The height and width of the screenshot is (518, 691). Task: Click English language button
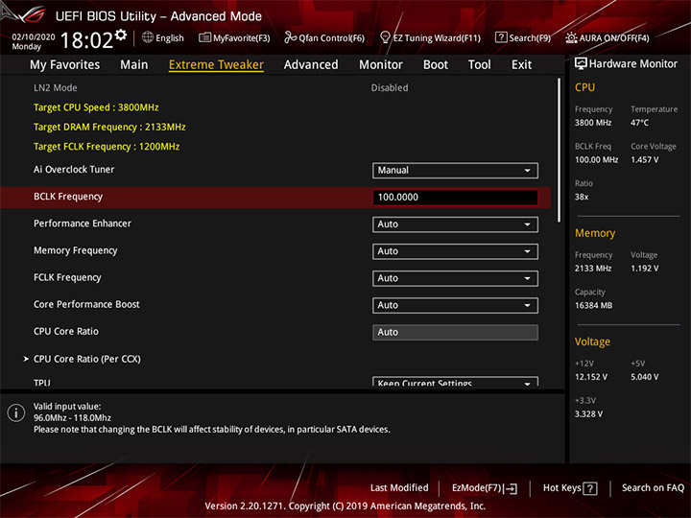click(163, 37)
